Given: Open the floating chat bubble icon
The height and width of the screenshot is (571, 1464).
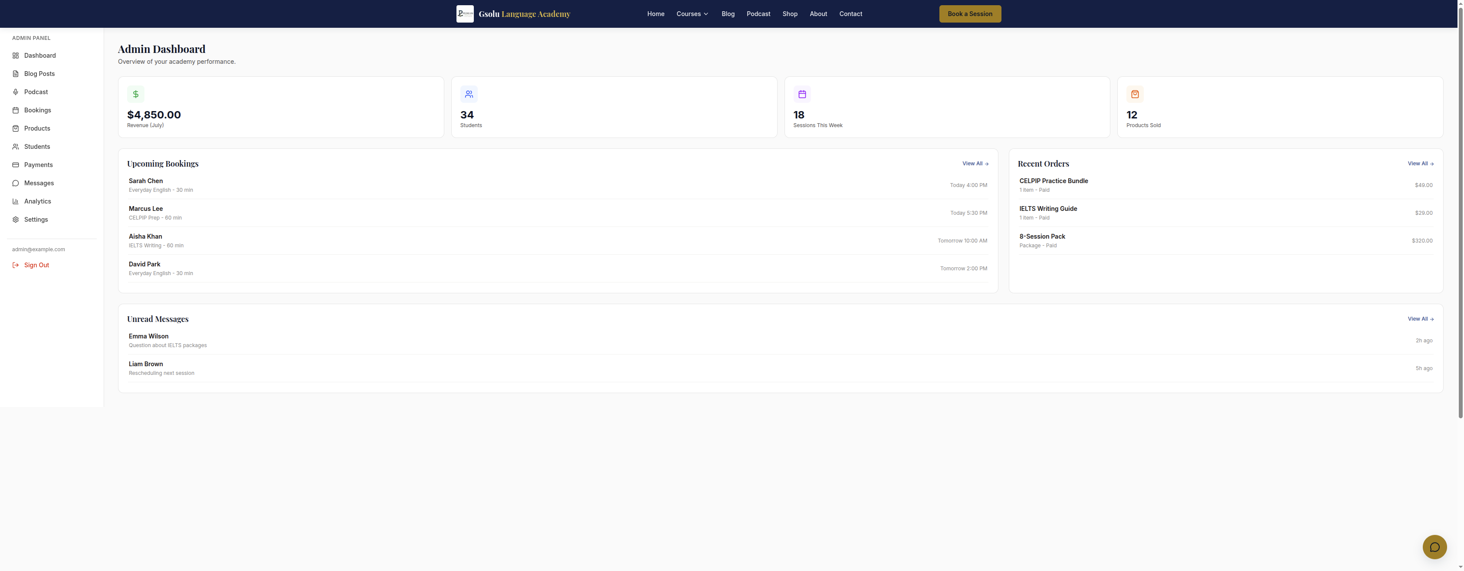Looking at the screenshot, I should [1434, 547].
